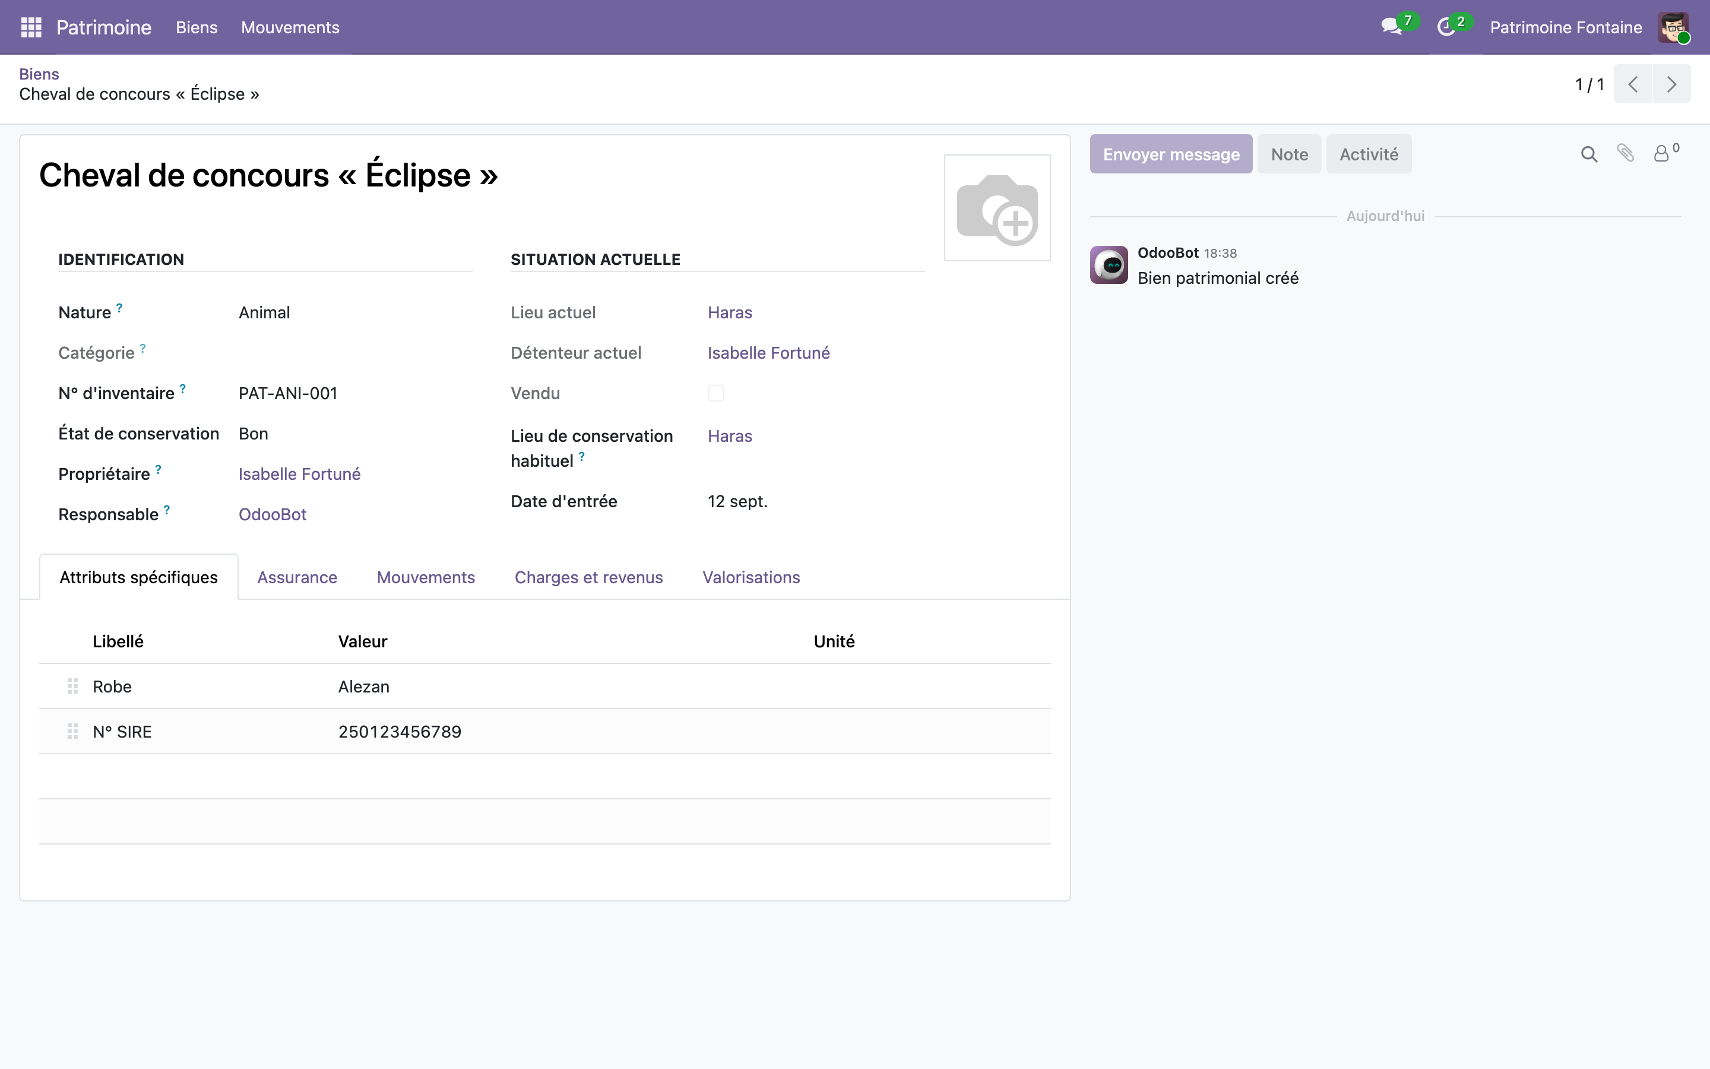Screen dimensions: 1710x1069
Task: Click the N° SIRE label cell
Action: click(205, 732)
